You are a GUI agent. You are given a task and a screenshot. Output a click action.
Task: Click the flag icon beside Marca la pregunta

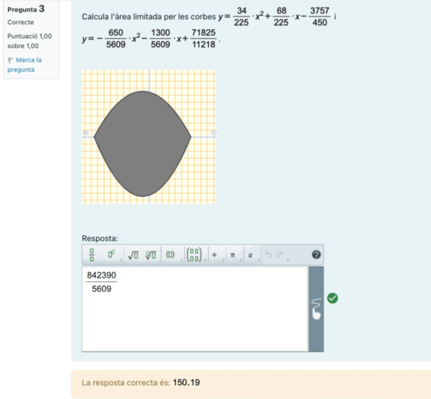11,60
